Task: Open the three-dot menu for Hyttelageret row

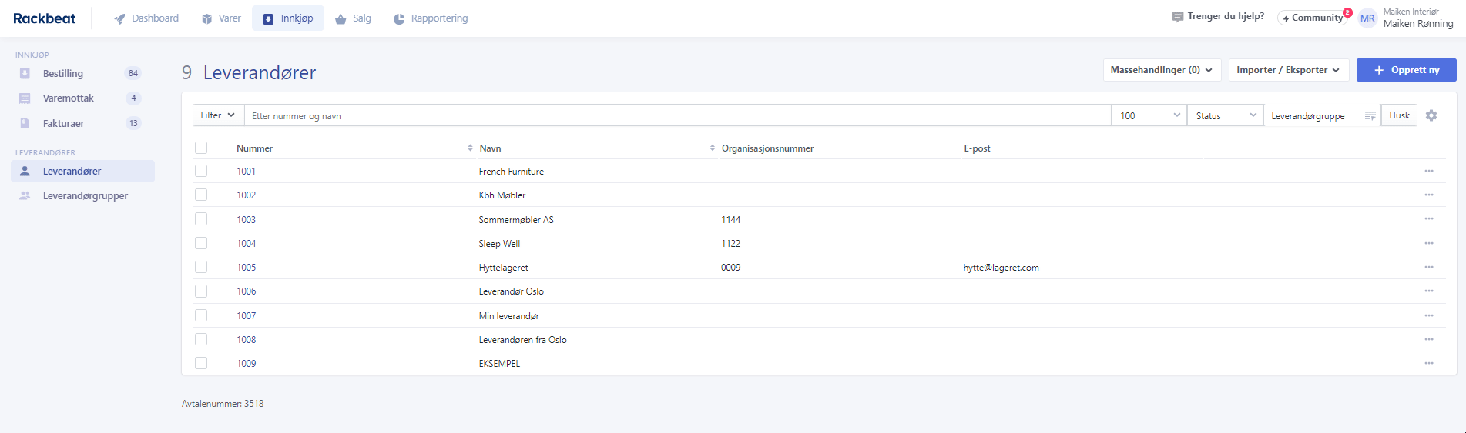Action: (x=1429, y=267)
